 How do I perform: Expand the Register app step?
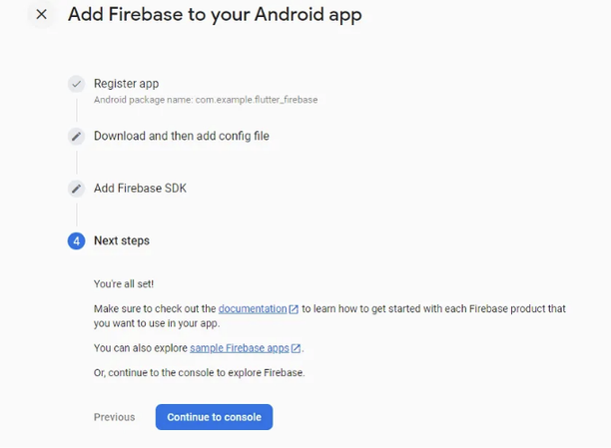(x=126, y=84)
